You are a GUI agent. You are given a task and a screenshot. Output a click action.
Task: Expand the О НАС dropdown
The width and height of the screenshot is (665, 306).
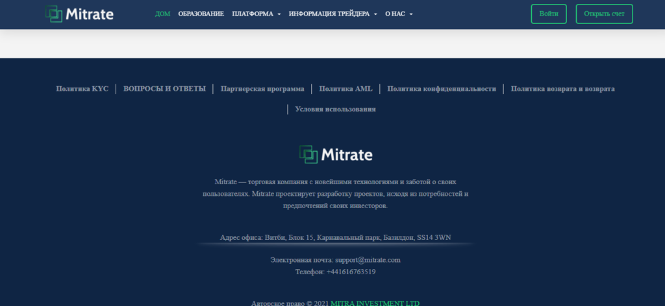click(x=399, y=14)
